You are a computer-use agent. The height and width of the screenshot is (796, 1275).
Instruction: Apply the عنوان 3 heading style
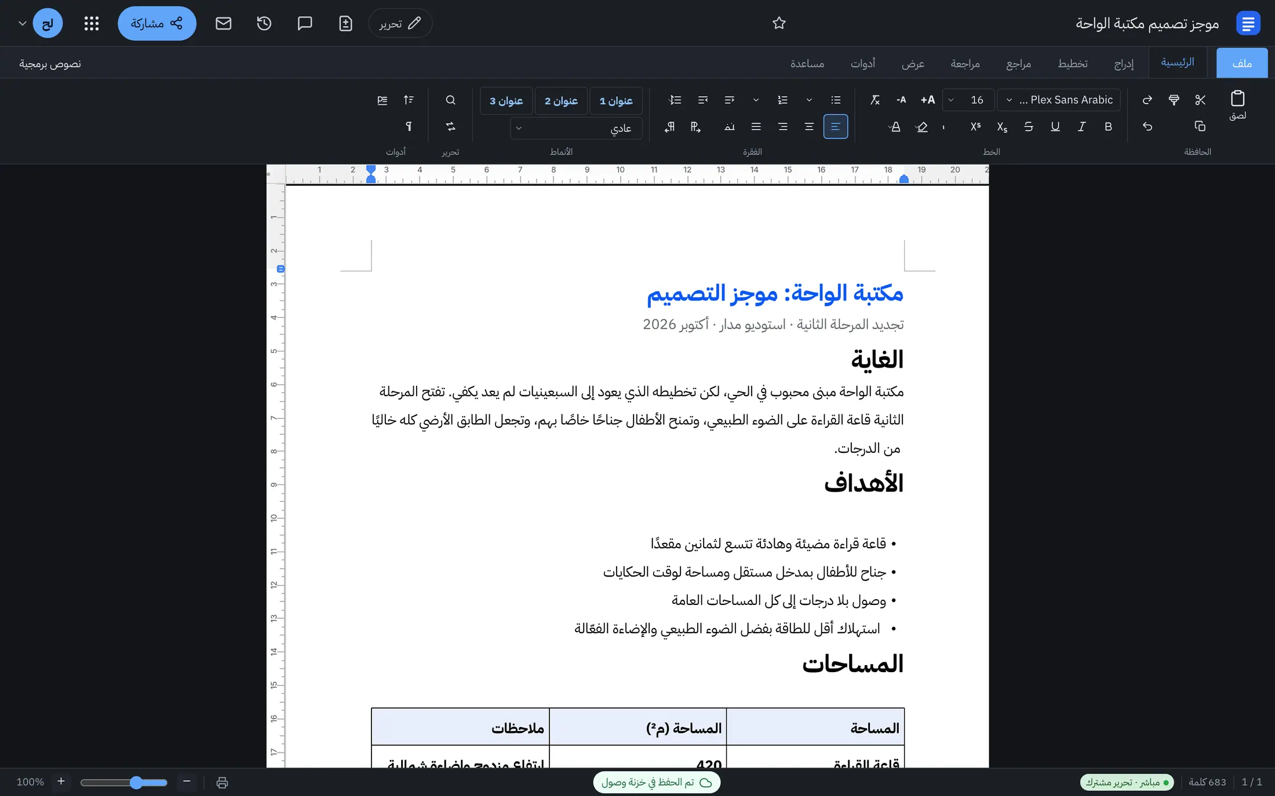(506, 101)
